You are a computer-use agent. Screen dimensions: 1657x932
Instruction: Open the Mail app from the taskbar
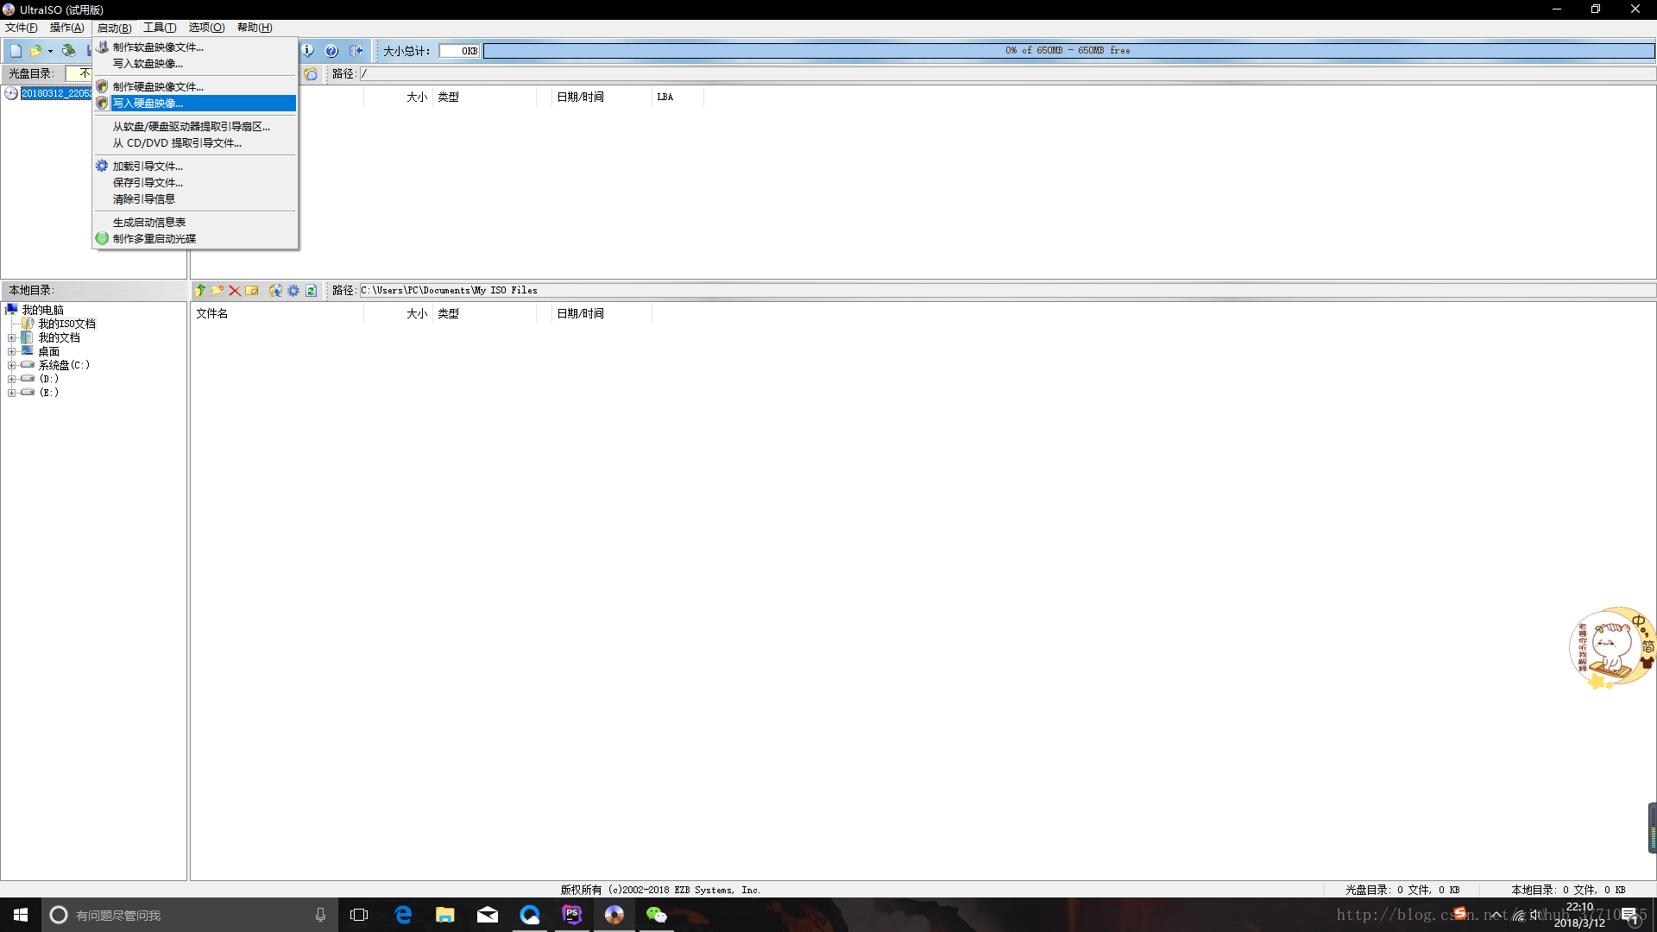488,915
